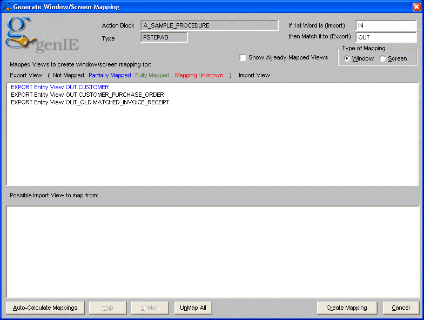This screenshot has width=424, height=320.
Task: Click inside the Possible Import View list
Action: coord(212,251)
